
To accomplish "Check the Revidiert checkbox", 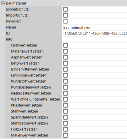I will 65,21.
